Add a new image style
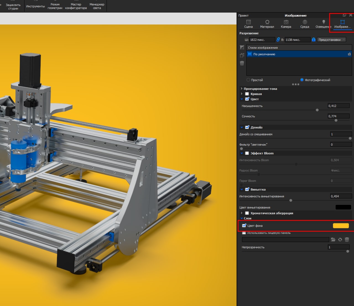This screenshot has height=306, width=354. [x=242, y=48]
